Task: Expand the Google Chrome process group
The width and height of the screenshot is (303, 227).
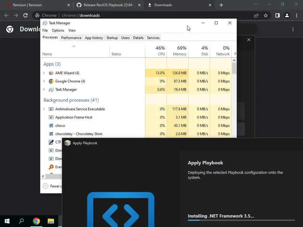Action: click(x=44, y=81)
